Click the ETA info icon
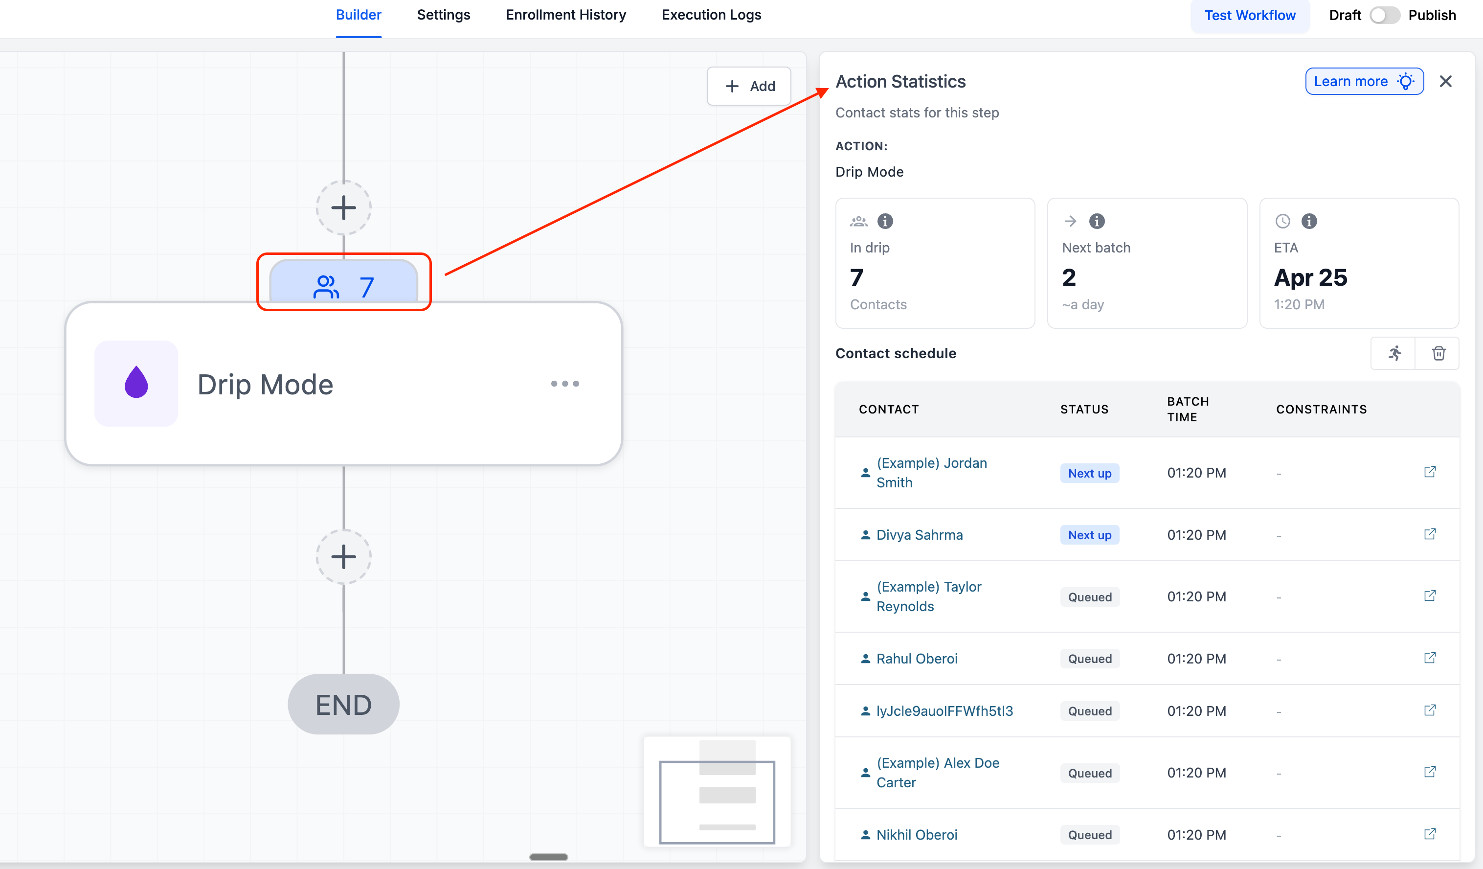The width and height of the screenshot is (1483, 869). pyautogui.click(x=1309, y=221)
